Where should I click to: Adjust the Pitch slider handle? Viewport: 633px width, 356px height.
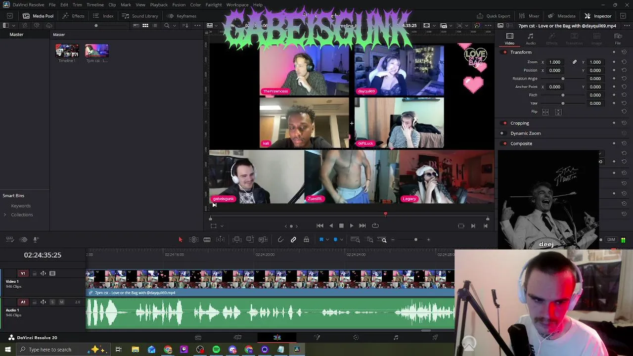coord(563,95)
